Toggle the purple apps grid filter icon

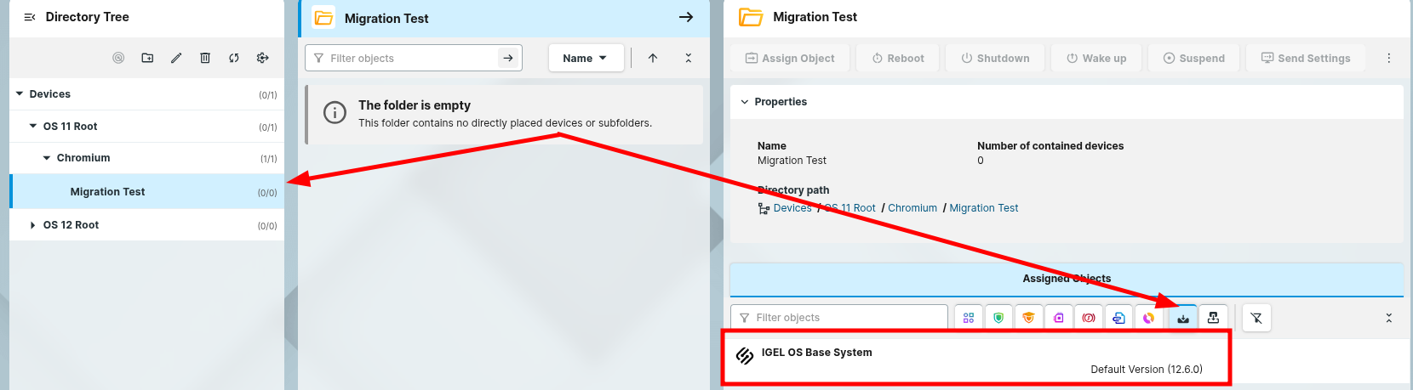pyautogui.click(x=969, y=318)
